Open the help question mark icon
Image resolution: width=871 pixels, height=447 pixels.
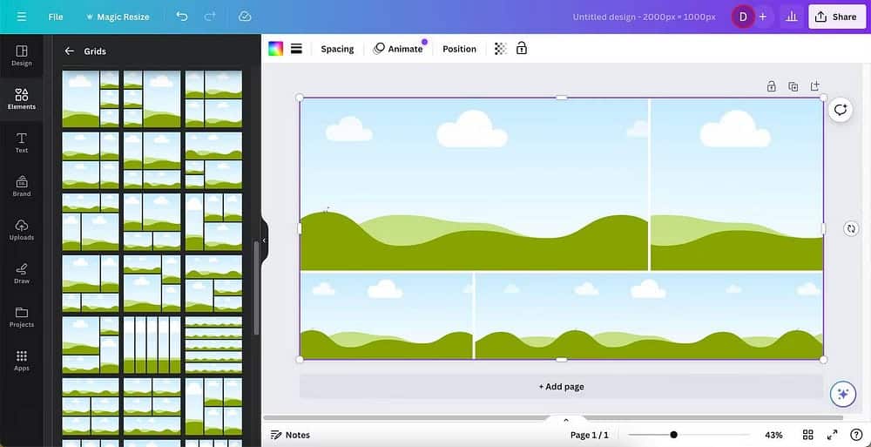coord(856,435)
